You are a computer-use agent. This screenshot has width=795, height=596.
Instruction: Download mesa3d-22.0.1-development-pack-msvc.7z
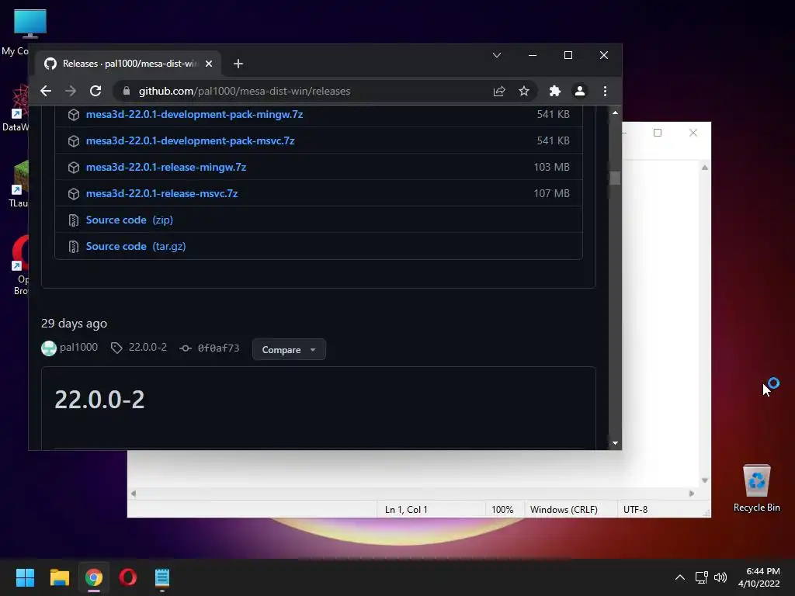pyautogui.click(x=190, y=141)
